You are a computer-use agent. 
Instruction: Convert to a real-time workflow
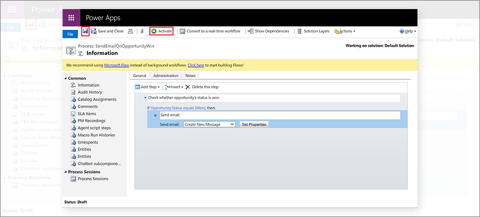click(210, 31)
